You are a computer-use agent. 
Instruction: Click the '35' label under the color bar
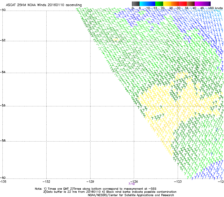point(186,8)
